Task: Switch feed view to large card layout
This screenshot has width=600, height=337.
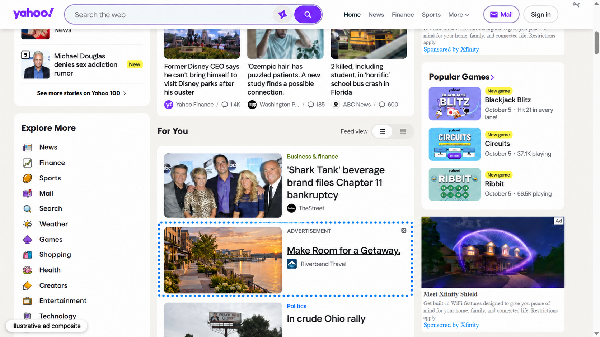Action: click(x=403, y=131)
